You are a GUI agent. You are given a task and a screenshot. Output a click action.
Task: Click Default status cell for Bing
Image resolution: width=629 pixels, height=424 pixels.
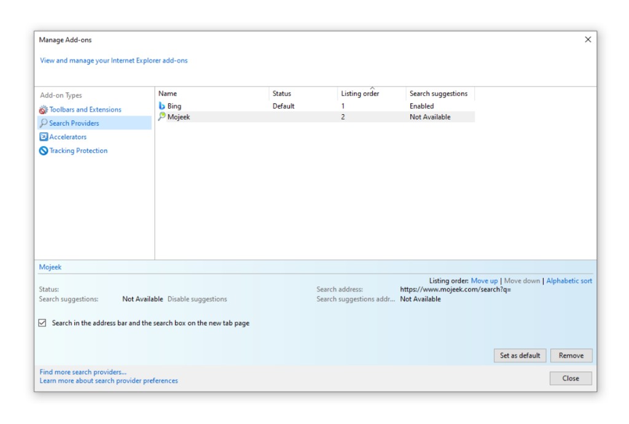coord(283,106)
